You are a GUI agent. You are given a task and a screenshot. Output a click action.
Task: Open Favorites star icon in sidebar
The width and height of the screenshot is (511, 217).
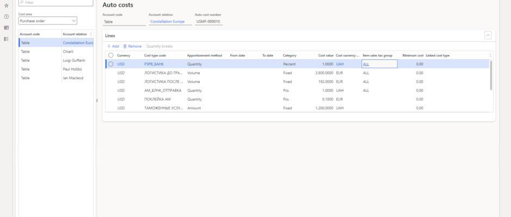(x=6, y=5)
